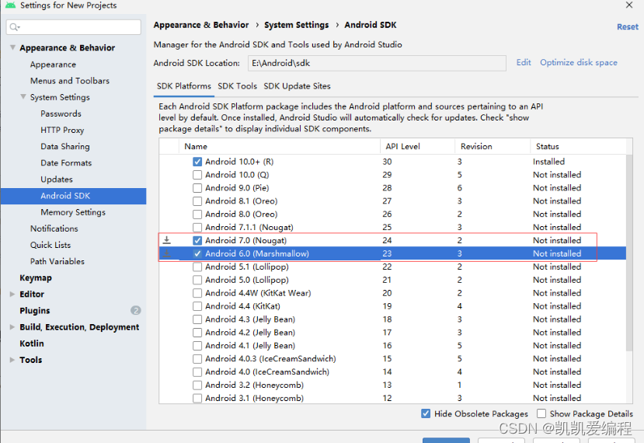The height and width of the screenshot is (443, 644).
Task: Open Memory Settings page
Action: click(x=73, y=212)
